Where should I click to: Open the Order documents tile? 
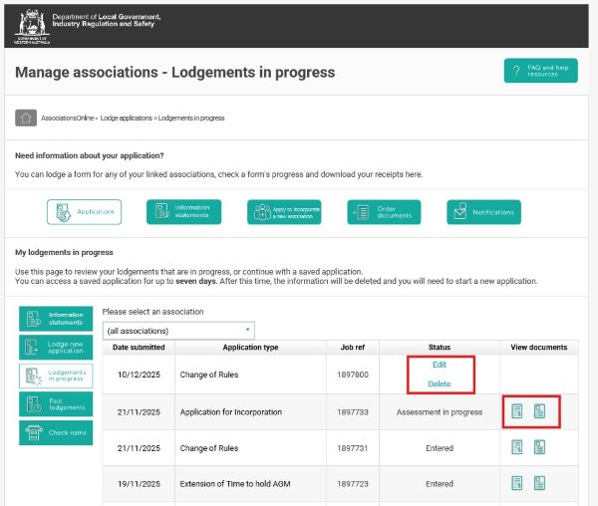[384, 212]
